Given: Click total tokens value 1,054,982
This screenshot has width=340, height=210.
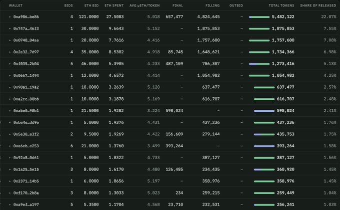Looking at the screenshot, I should [283, 75].
